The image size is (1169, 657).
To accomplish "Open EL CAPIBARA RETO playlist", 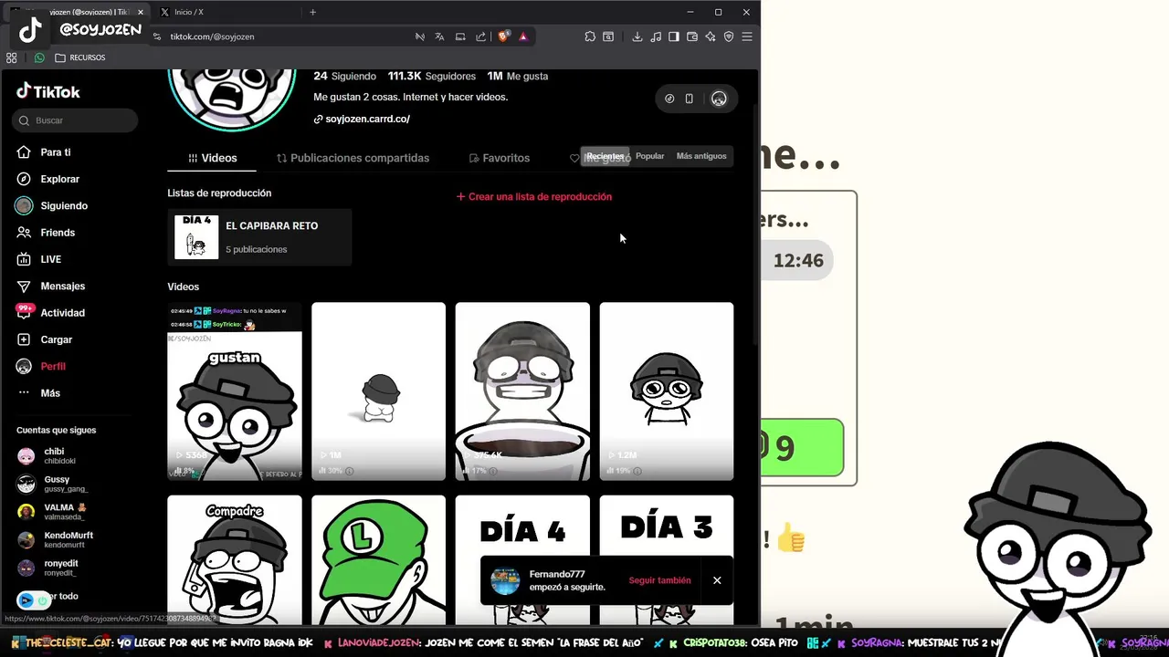I will click(x=259, y=237).
